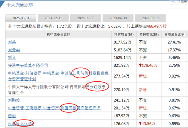This screenshot has height=128, width=188.
Task: Click the 十大流通股东 section title
Action: [20, 5]
